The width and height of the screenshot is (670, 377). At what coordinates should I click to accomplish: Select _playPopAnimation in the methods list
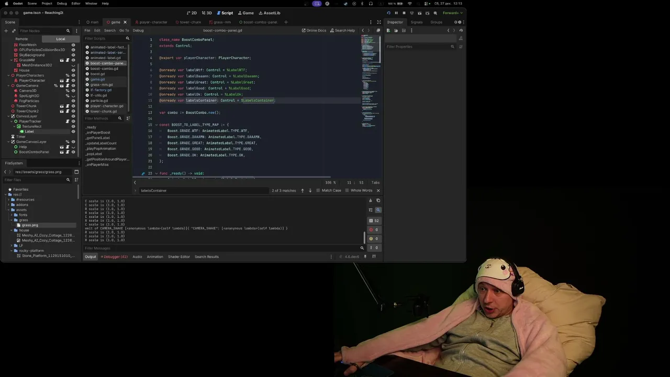tap(100, 149)
